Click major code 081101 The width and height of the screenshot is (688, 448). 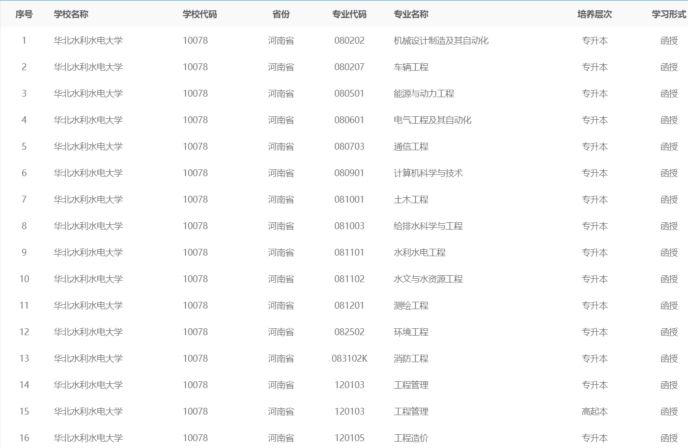[349, 253]
